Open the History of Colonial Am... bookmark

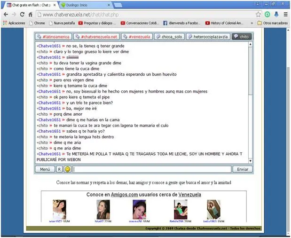pos(224,23)
